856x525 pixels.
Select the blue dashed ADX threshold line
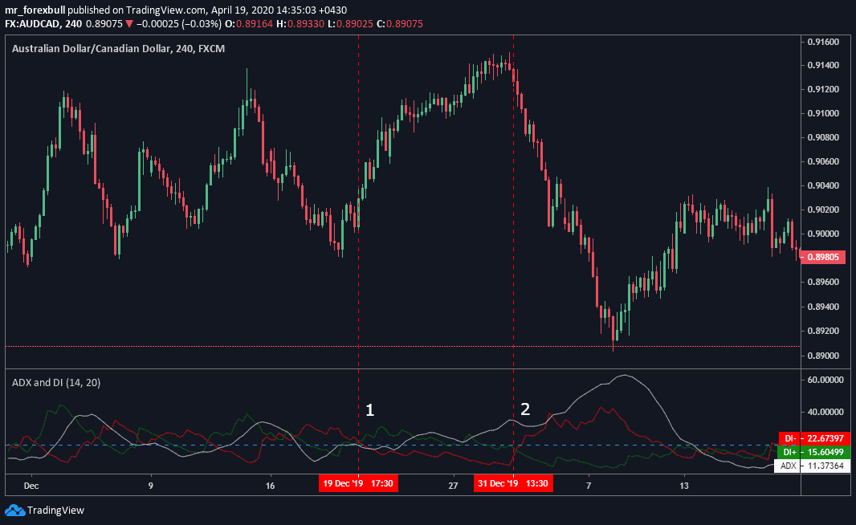click(201, 445)
